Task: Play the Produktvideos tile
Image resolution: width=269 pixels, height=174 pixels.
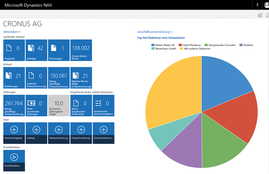Action: coord(14,160)
